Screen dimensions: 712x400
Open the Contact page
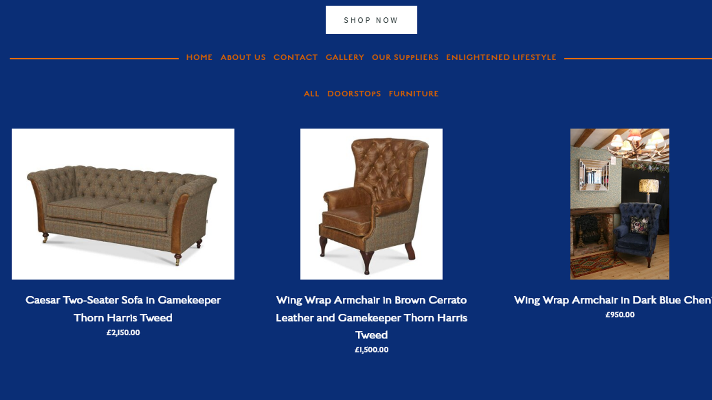(x=296, y=57)
